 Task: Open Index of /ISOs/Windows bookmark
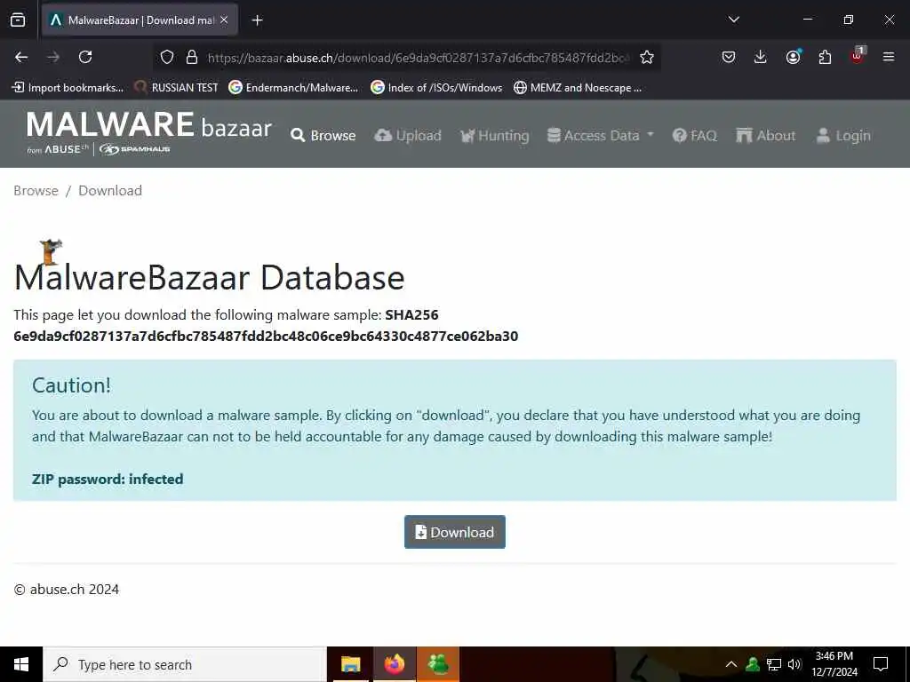point(436,88)
